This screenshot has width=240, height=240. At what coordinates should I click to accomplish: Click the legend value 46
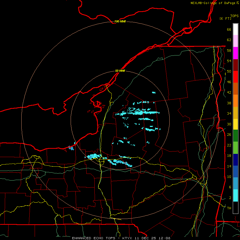(x=229, y=82)
